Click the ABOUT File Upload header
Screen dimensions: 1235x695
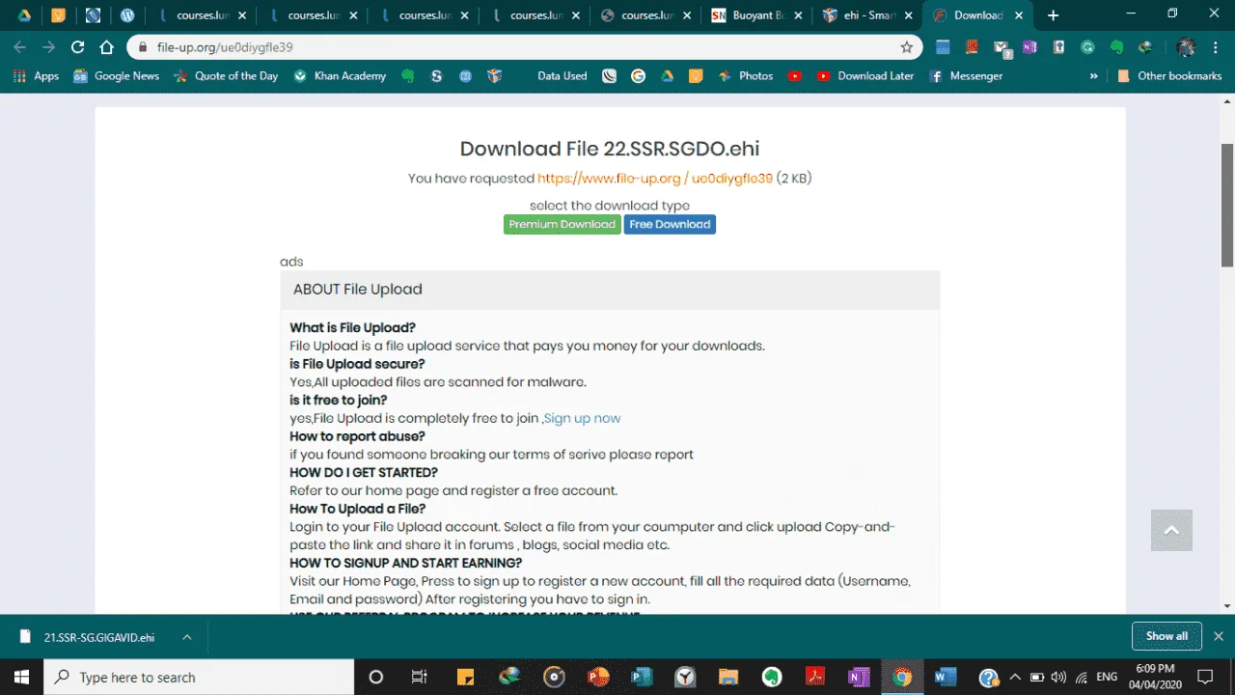click(x=610, y=289)
